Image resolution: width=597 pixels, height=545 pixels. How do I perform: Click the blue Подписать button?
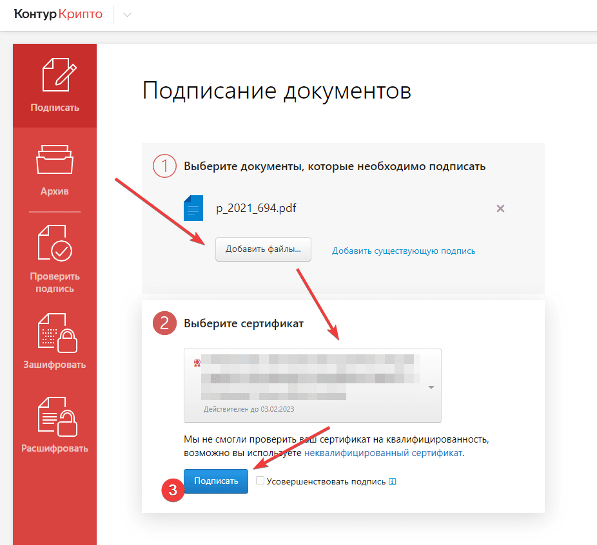(x=216, y=481)
